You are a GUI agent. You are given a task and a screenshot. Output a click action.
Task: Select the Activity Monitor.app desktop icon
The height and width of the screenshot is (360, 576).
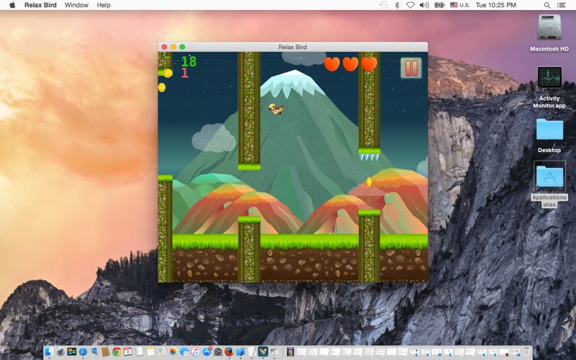click(549, 79)
